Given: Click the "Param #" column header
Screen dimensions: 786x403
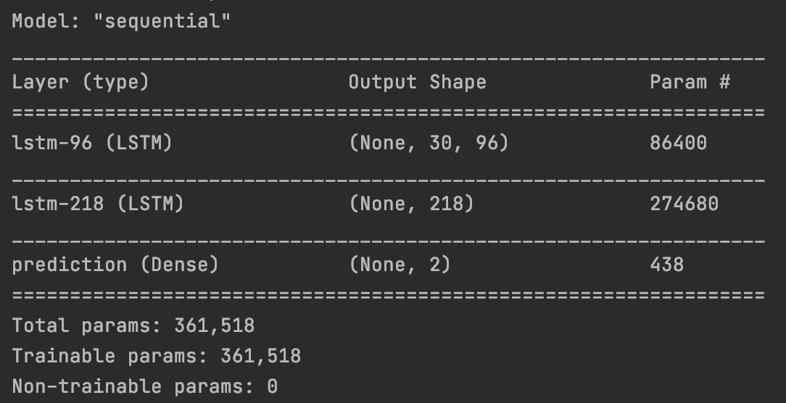Looking at the screenshot, I should pyautogui.click(x=689, y=83).
